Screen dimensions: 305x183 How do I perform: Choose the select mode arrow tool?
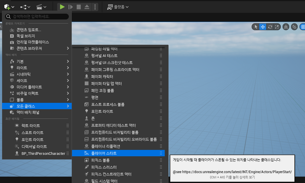tap(256, 27)
